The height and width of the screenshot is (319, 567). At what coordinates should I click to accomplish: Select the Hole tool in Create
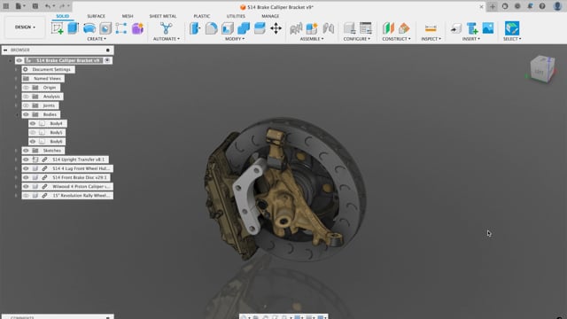point(105,28)
